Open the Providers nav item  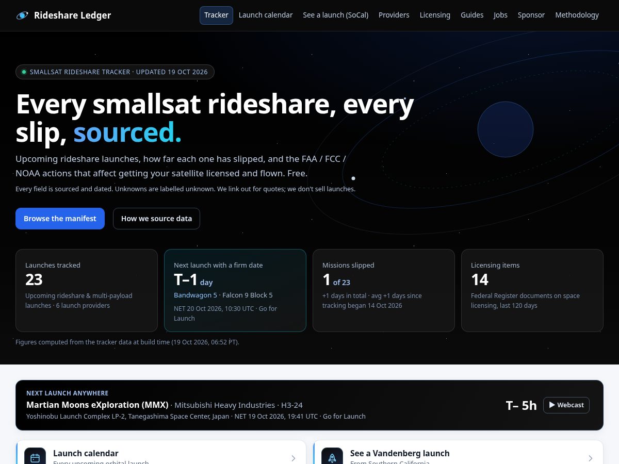coord(394,15)
